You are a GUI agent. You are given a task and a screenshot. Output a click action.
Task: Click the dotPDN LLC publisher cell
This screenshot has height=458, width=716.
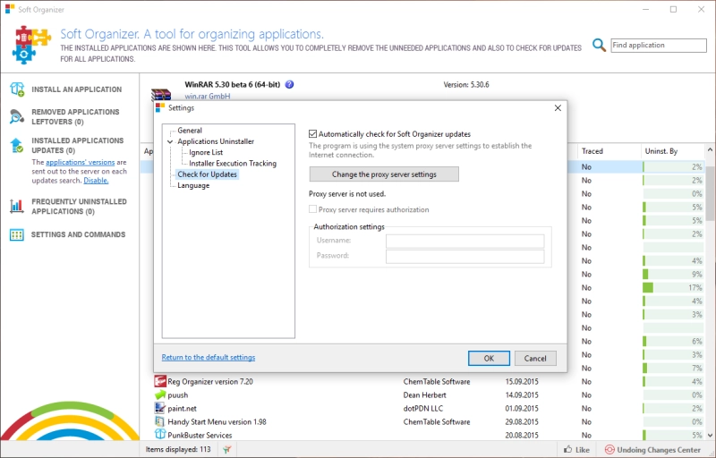(422, 408)
